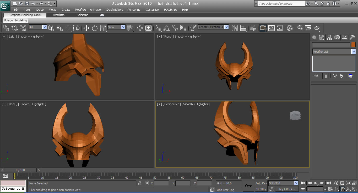Activate the Select and Rotate tool
This screenshot has height=193, width=358.
[x=95, y=28]
